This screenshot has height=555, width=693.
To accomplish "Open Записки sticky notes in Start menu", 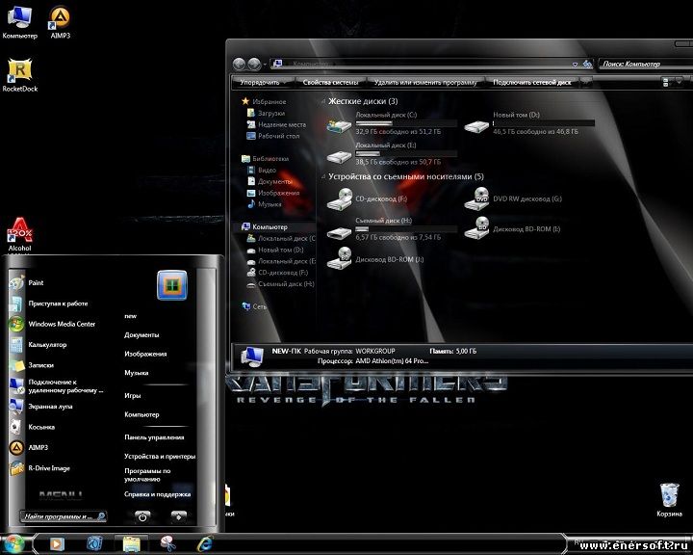I will pos(58,365).
